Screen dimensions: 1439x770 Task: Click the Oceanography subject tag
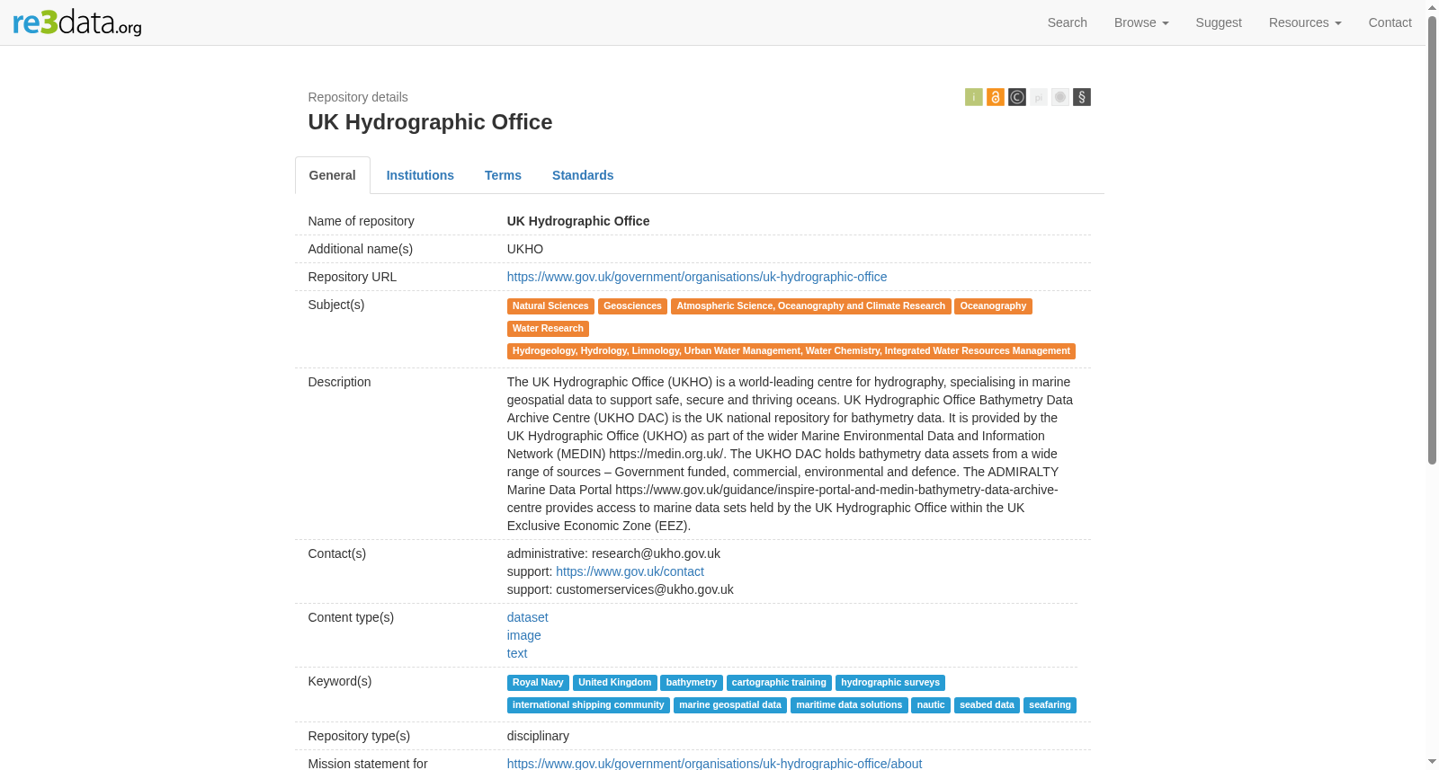point(993,306)
